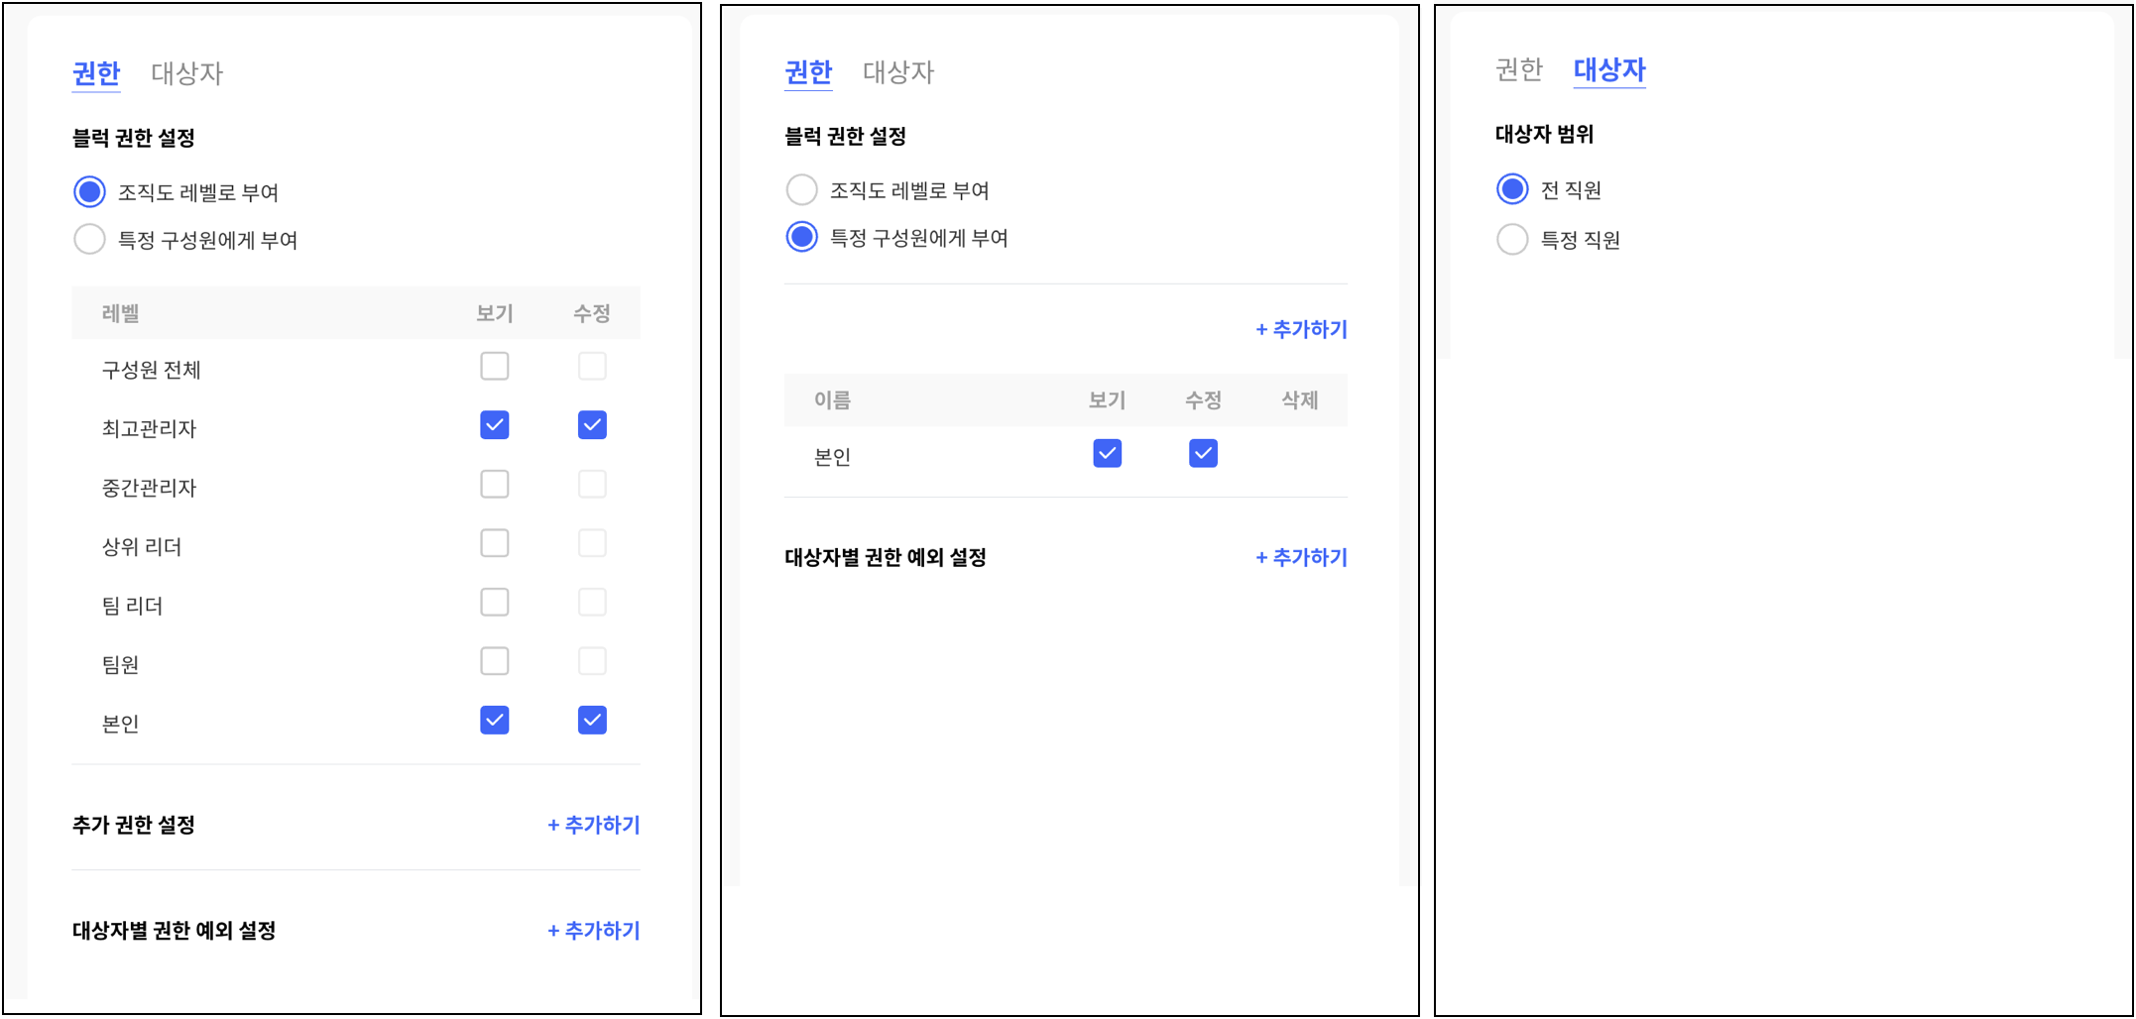Image resolution: width=2136 pixels, height=1019 pixels.
Task: Uncheck 수정 for 최고관리자 row
Action: [592, 425]
